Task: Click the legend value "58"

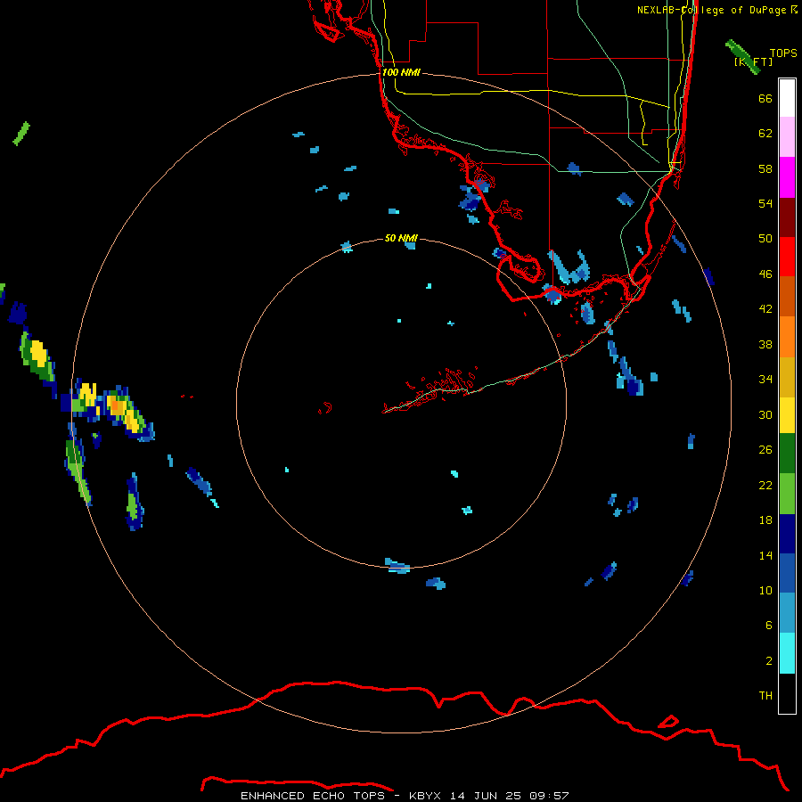Action: (765, 168)
